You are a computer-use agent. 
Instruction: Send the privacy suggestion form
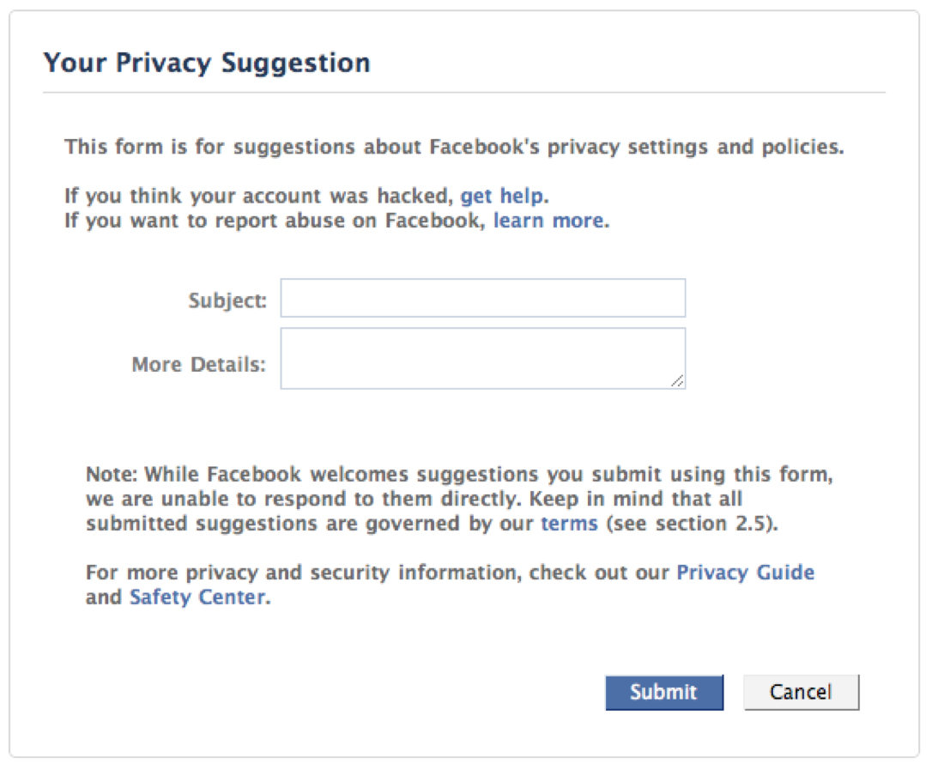click(x=664, y=692)
